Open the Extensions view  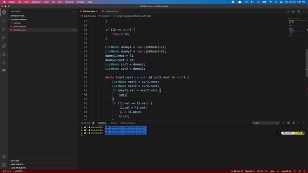(x=4, y=46)
